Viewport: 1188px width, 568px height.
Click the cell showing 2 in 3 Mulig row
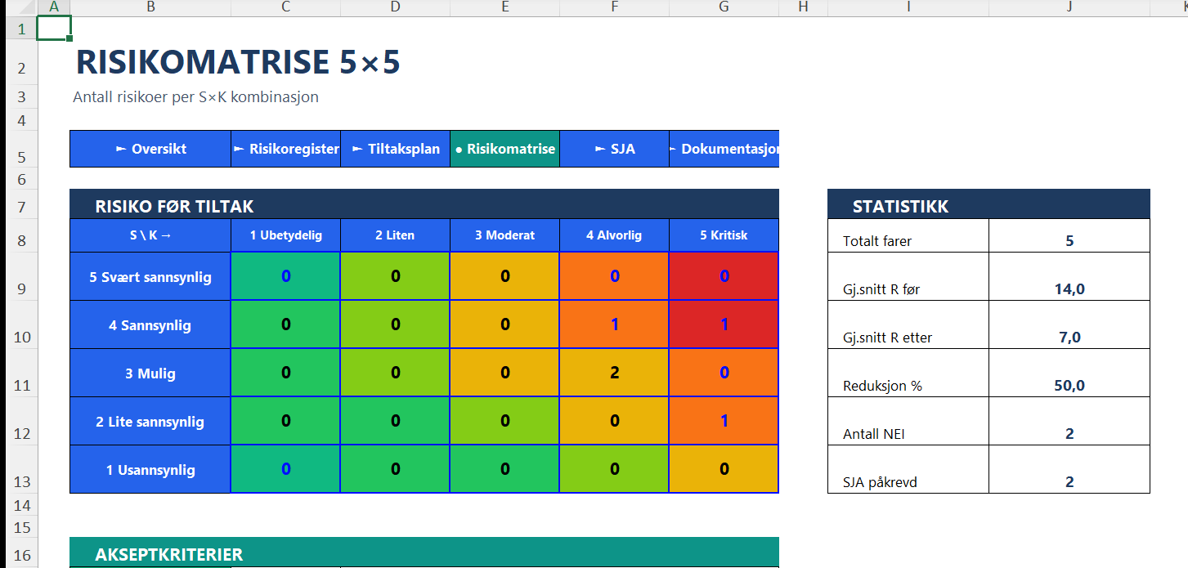[x=614, y=373]
